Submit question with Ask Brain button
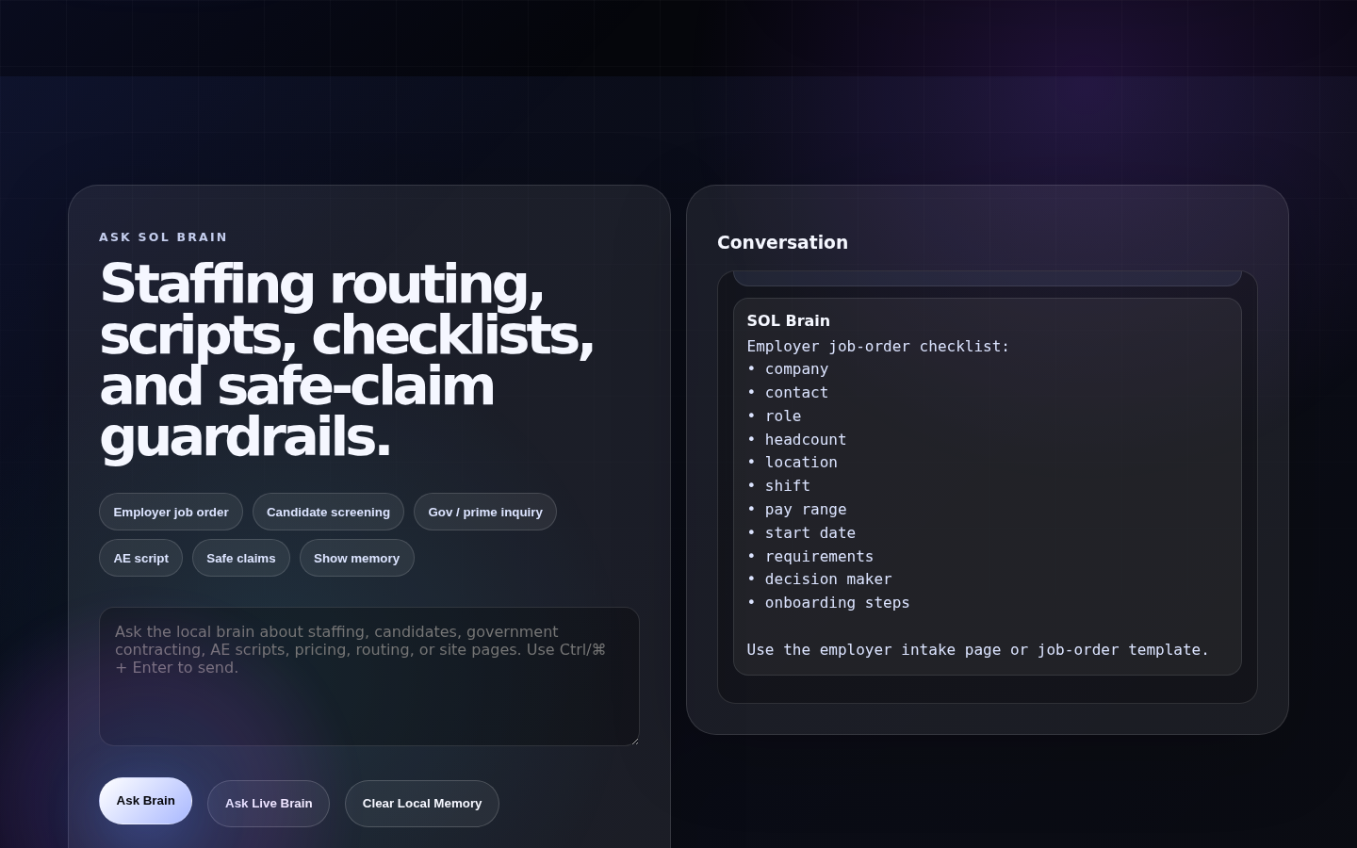Image resolution: width=1357 pixels, height=848 pixels. click(x=145, y=801)
